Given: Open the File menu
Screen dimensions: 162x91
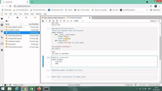Looking at the screenshot, I should [6, 14].
